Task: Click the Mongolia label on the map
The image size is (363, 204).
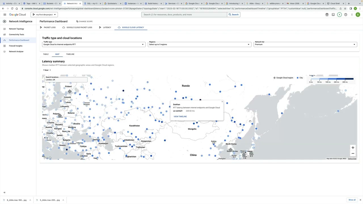Action: [x=192, y=129]
